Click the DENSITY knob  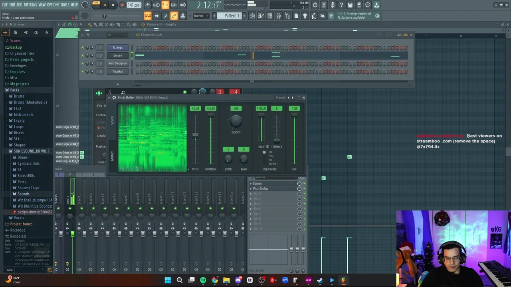tap(236, 121)
